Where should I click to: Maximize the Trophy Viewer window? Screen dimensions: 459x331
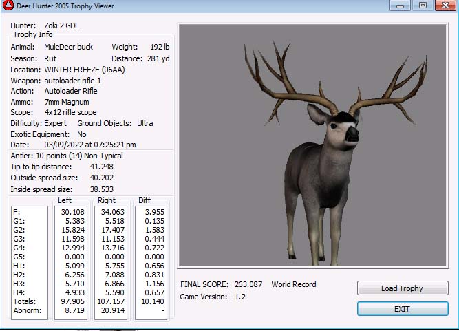click(422, 6)
